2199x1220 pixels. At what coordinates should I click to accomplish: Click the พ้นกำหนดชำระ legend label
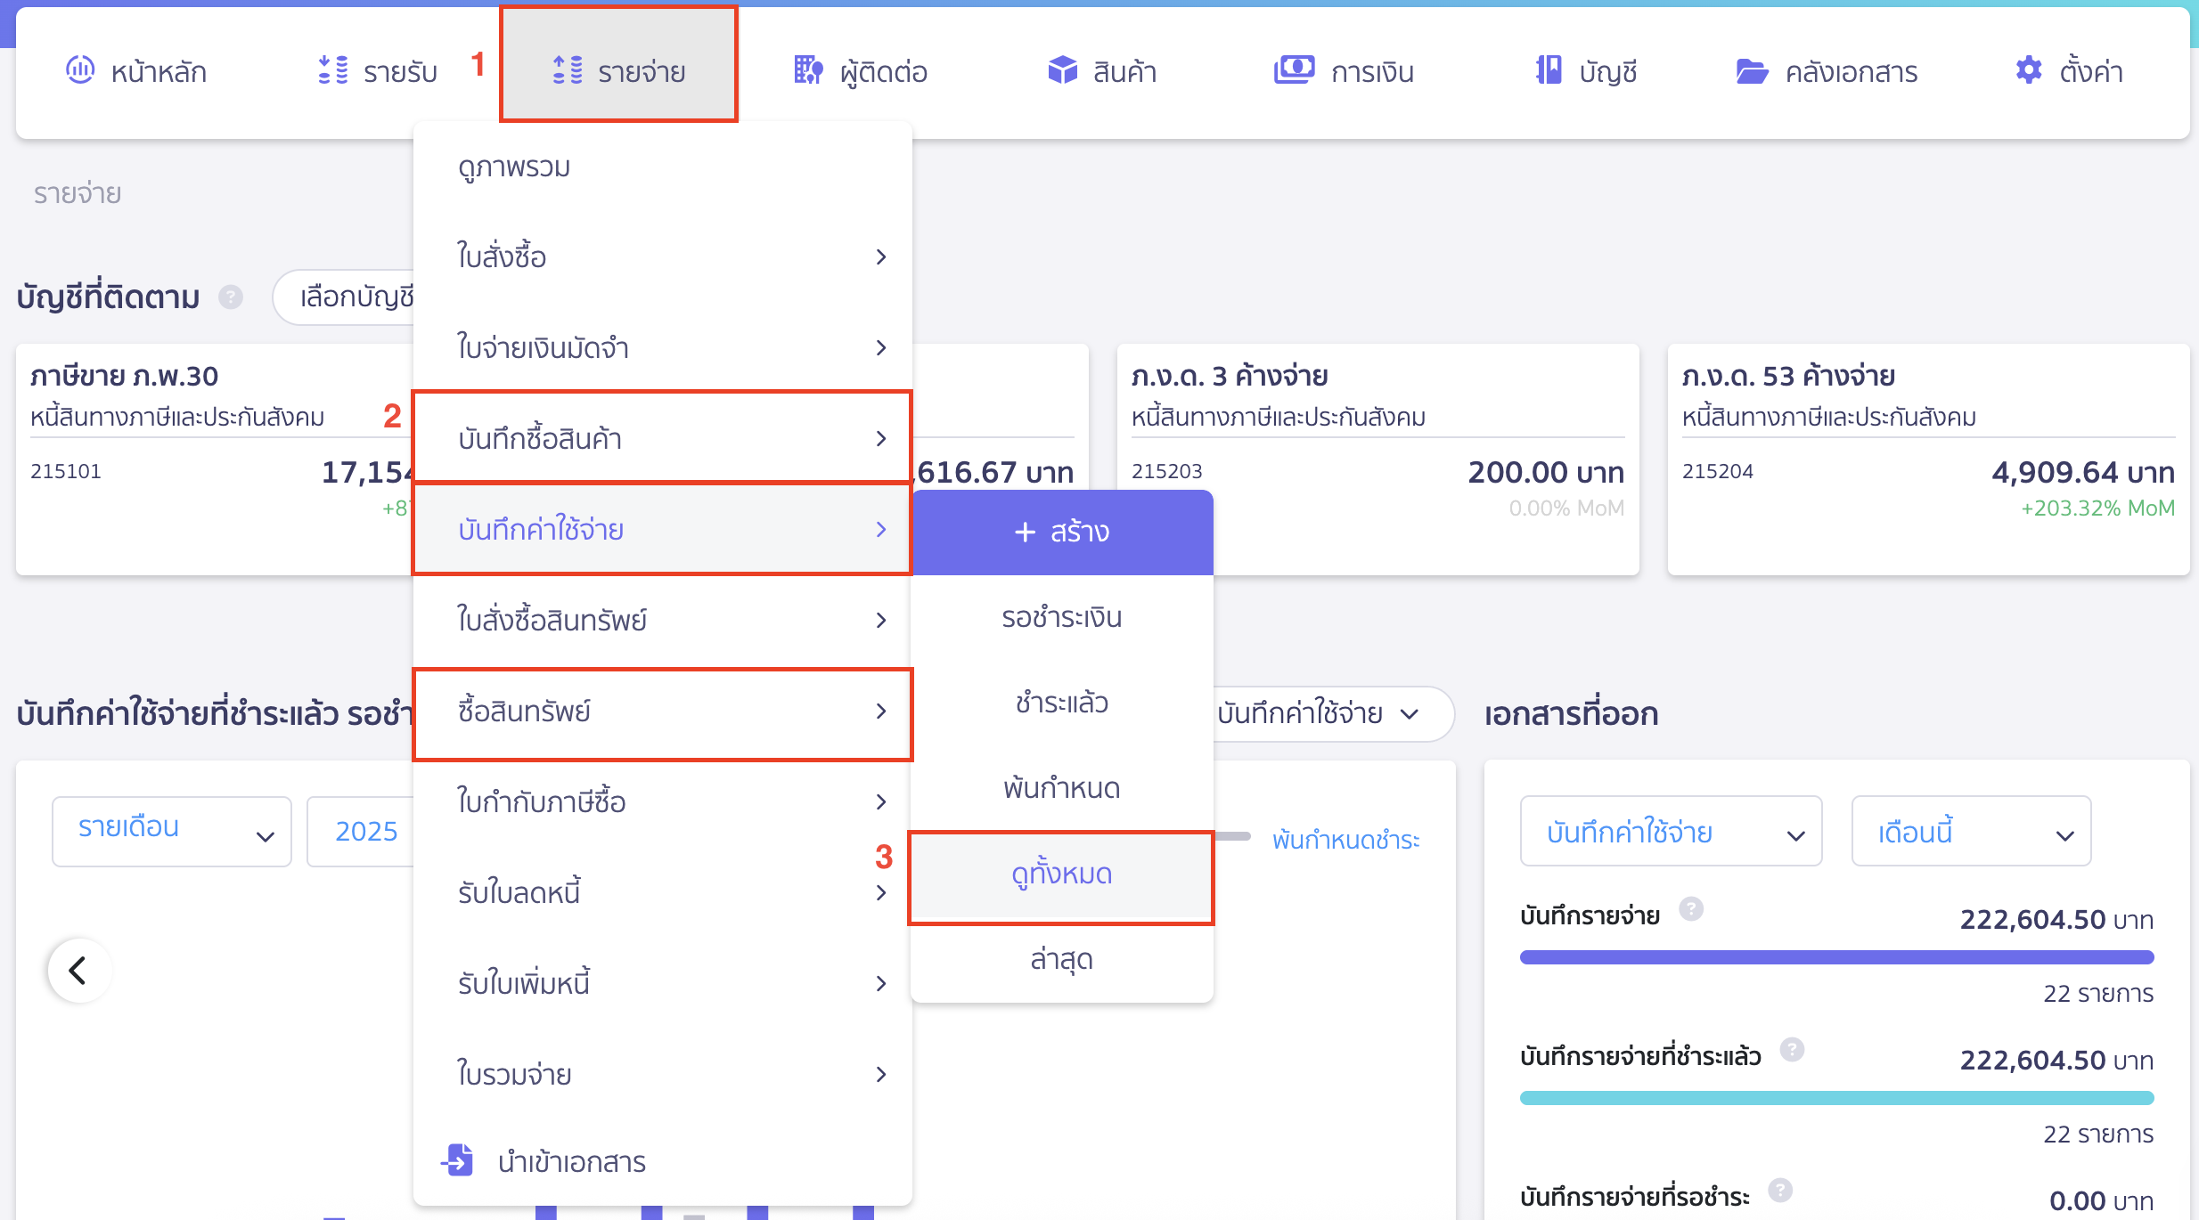[1345, 839]
